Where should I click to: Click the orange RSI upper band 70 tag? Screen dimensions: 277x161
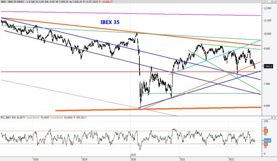265,131
